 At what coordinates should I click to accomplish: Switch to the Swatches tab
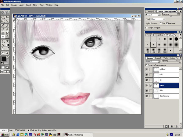point(159,35)
